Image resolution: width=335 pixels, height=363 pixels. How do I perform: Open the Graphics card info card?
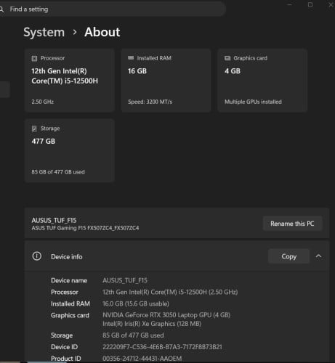point(262,80)
